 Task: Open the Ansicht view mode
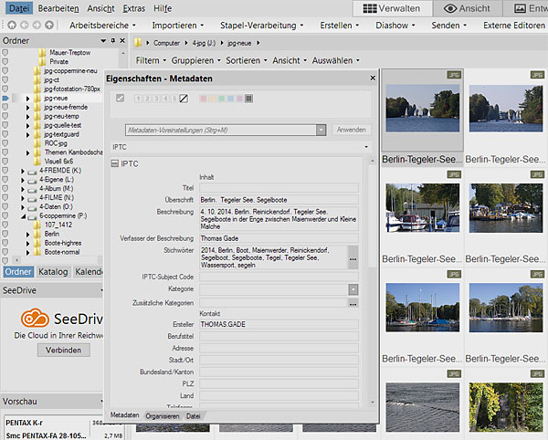466,8
